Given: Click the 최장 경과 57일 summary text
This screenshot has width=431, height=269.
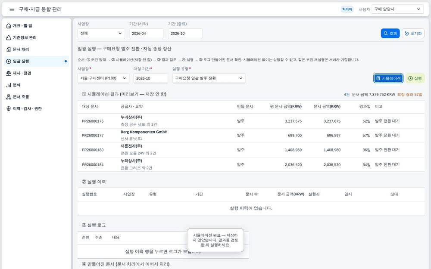Looking at the screenshot, I should click(x=409, y=94).
